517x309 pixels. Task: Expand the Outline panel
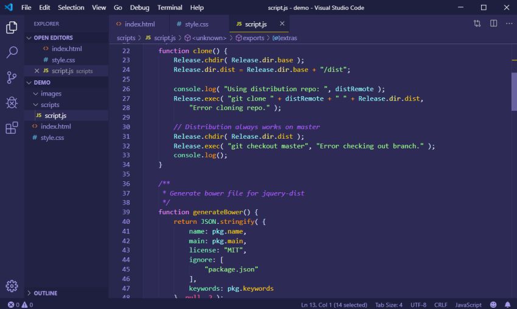(x=46, y=293)
